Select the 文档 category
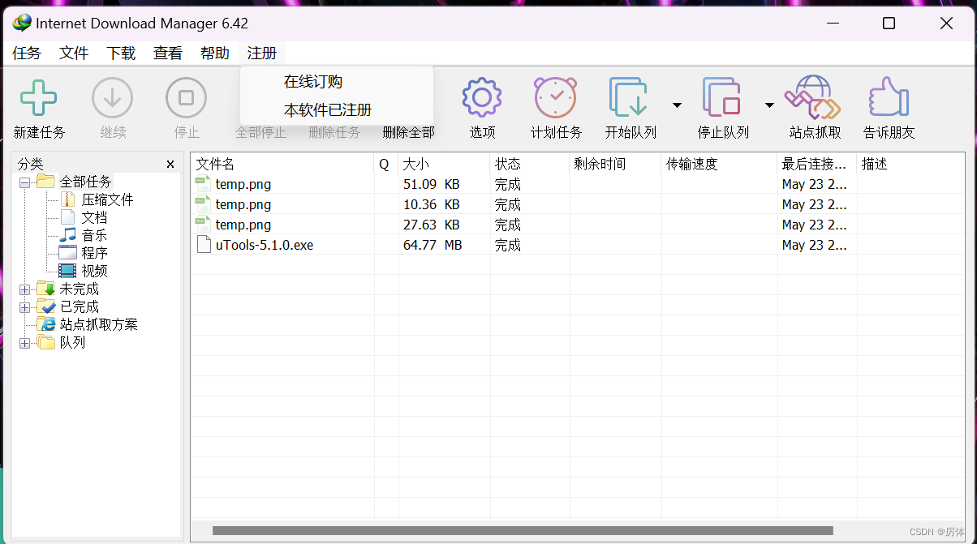977x544 pixels. (x=94, y=217)
